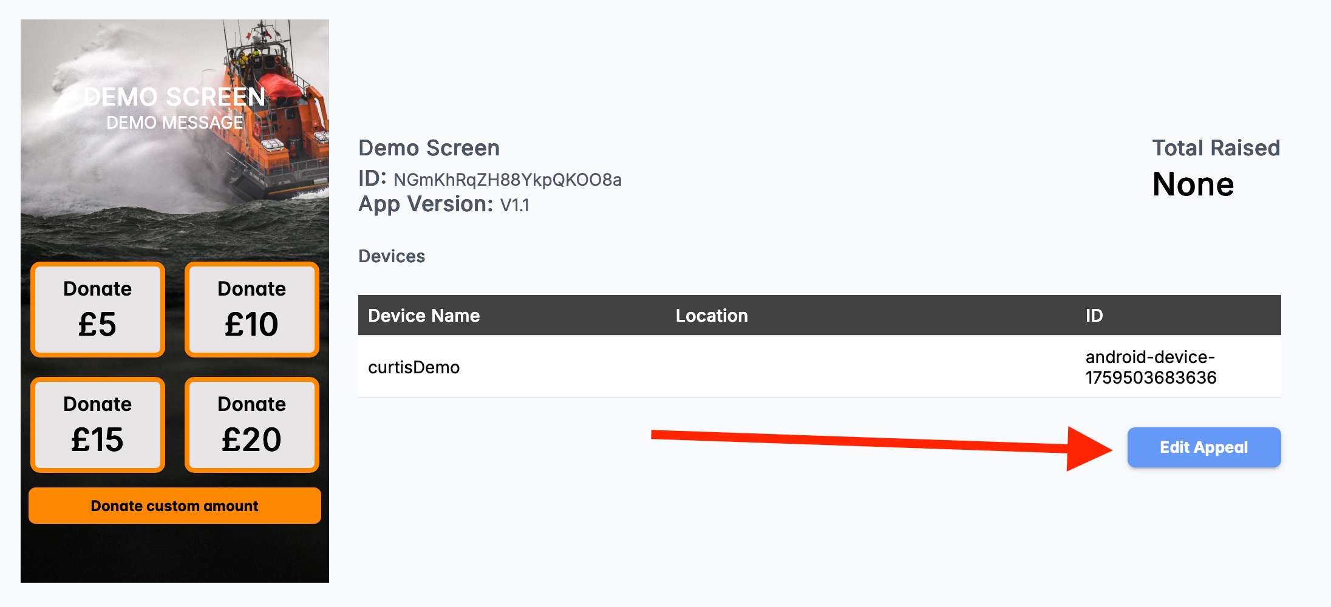Click the Demo Screen appeal title
This screenshot has width=1331, height=607.
coord(429,148)
